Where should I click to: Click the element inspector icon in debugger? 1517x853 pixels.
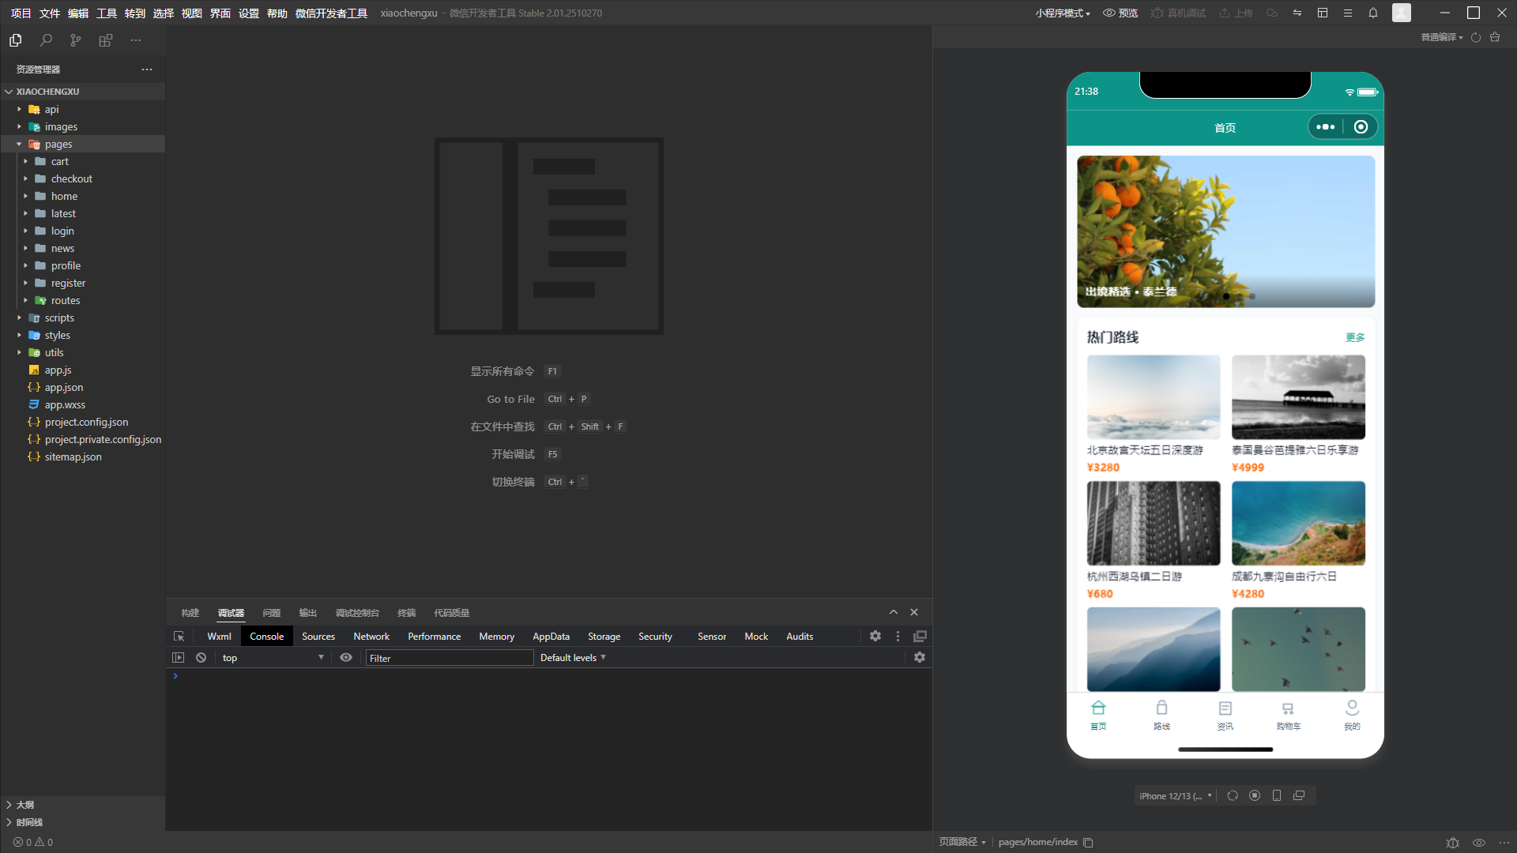coord(179,637)
